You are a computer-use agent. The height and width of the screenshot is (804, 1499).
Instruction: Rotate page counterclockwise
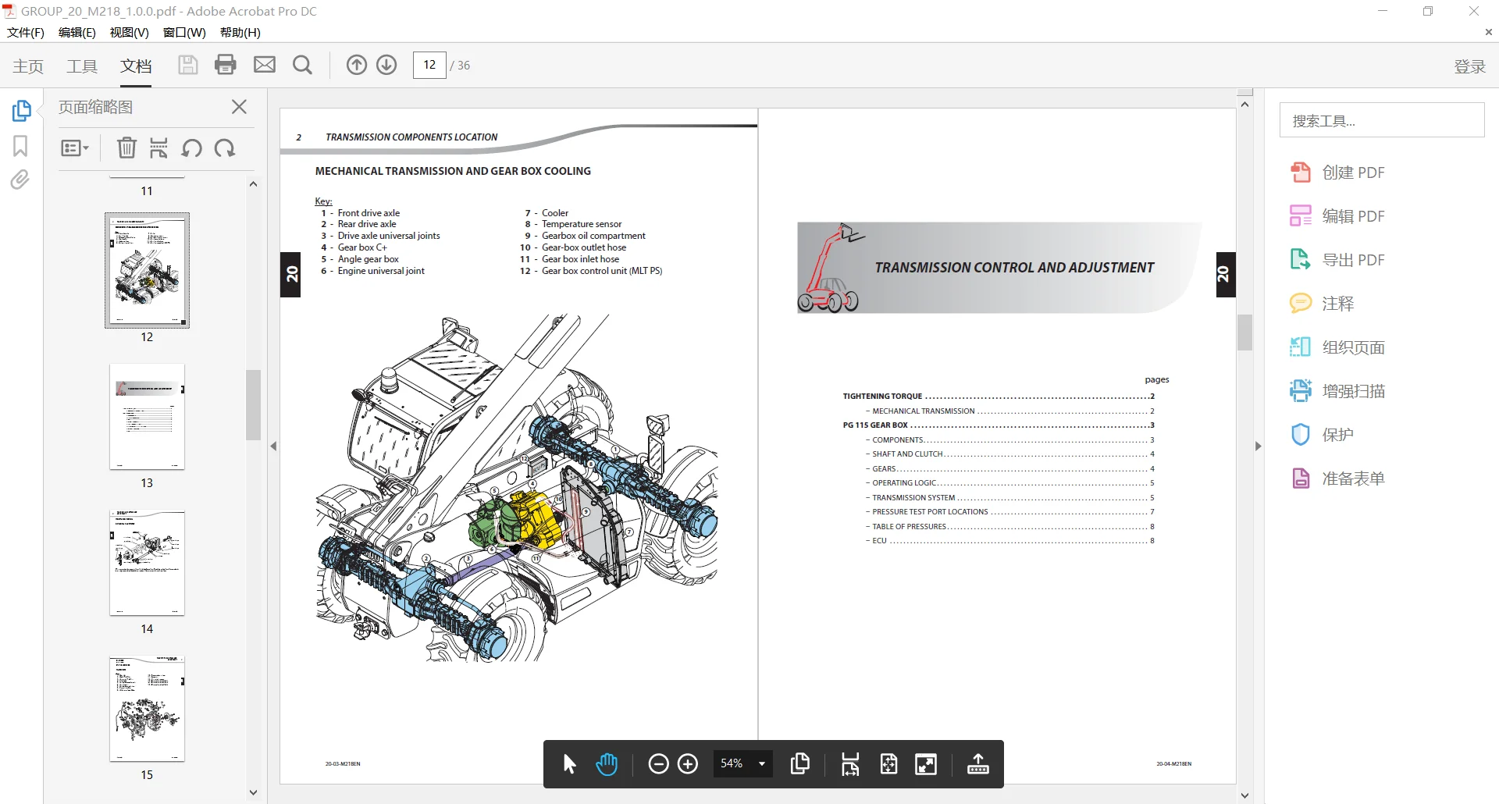192,148
